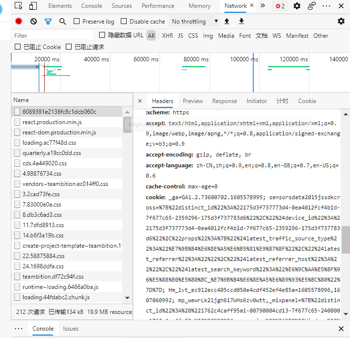Select react.production.min.js request
This screenshot has width=350, height=338.
coord(67,122)
